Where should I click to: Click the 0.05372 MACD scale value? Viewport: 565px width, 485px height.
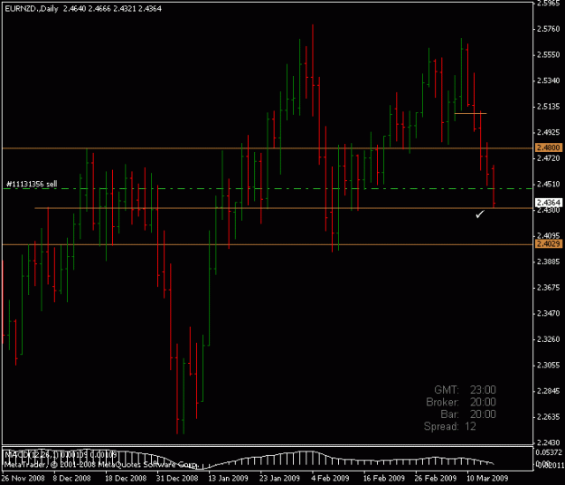(549, 452)
